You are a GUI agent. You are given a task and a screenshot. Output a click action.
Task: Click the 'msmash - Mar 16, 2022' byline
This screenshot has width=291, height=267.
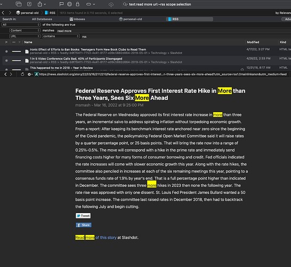click(109, 105)
